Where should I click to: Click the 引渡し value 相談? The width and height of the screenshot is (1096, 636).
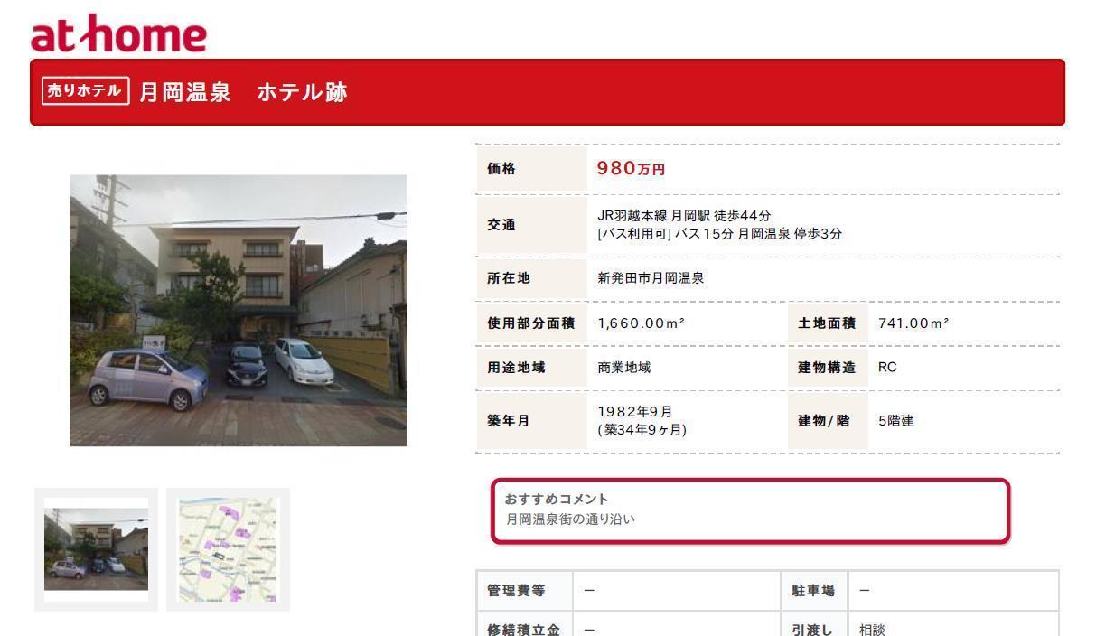tap(873, 630)
